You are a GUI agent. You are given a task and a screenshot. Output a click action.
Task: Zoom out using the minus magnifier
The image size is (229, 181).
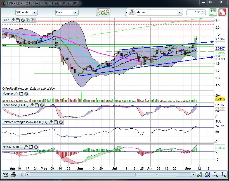point(215,174)
